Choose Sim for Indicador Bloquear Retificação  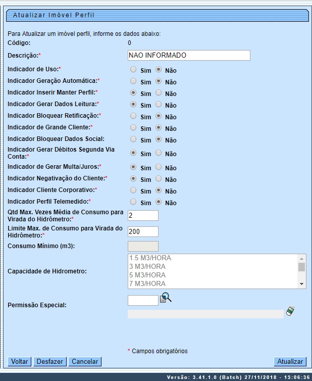click(x=133, y=116)
